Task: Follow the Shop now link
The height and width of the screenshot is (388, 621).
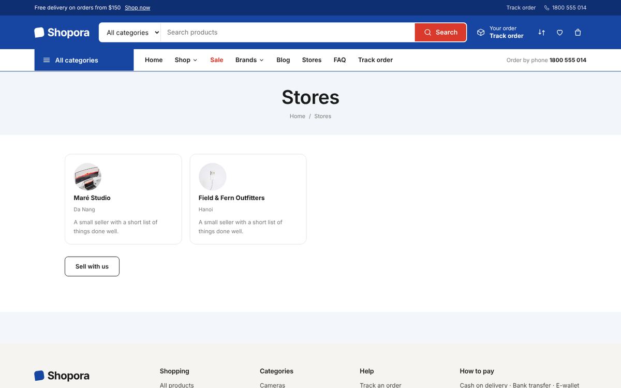Action: point(137,8)
